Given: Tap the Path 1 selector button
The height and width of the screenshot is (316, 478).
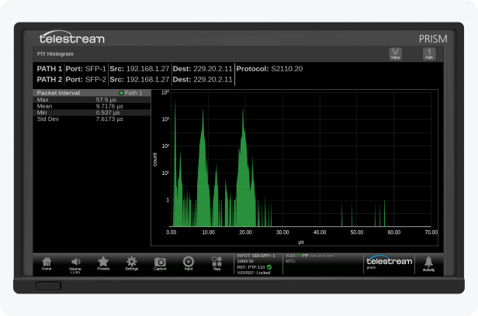Looking at the screenshot, I should pos(429,54).
